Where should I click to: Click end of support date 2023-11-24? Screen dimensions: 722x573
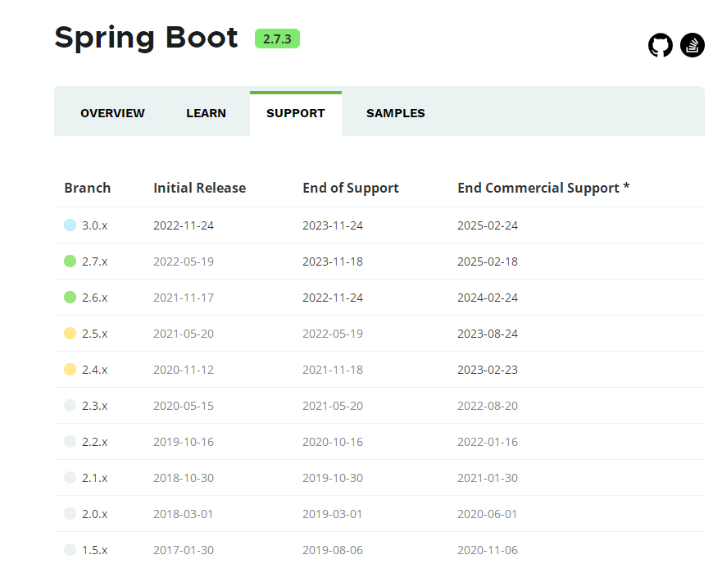[x=333, y=225]
